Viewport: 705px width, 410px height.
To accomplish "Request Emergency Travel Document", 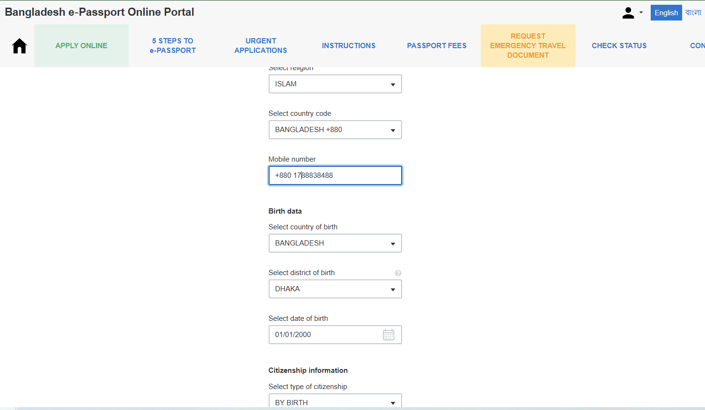I will pos(528,46).
